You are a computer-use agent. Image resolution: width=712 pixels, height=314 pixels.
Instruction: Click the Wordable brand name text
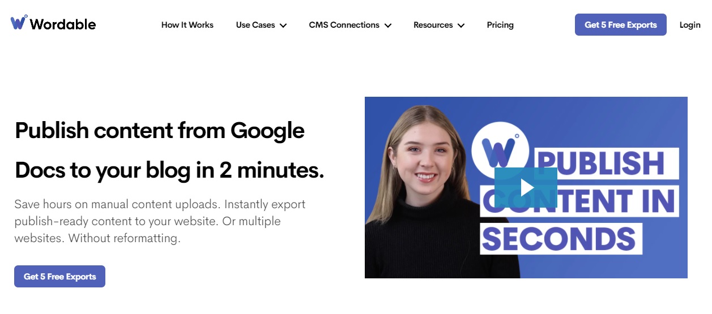(63, 24)
